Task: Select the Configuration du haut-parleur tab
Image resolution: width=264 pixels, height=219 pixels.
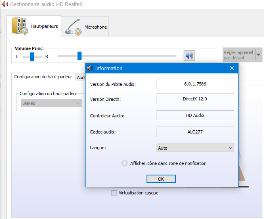Action: (43, 77)
